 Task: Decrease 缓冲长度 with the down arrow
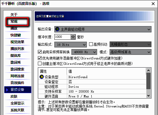73,38
